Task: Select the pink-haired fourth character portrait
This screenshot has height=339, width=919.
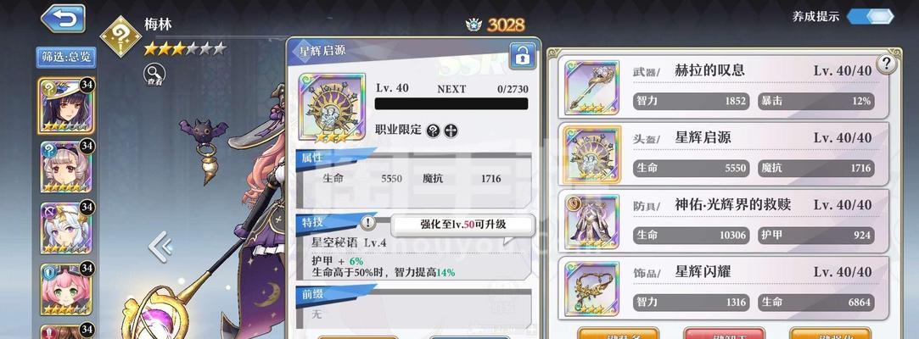Action: [65, 289]
